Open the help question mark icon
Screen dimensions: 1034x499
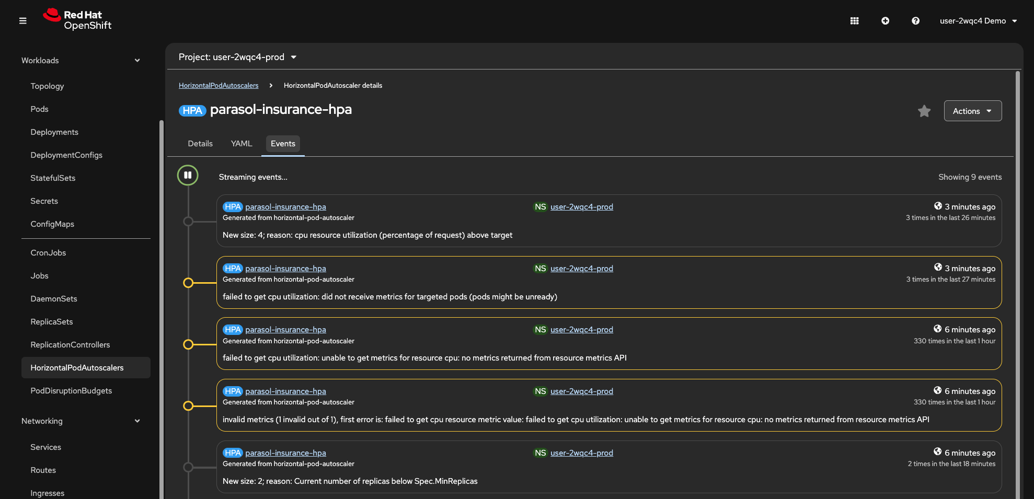915,21
